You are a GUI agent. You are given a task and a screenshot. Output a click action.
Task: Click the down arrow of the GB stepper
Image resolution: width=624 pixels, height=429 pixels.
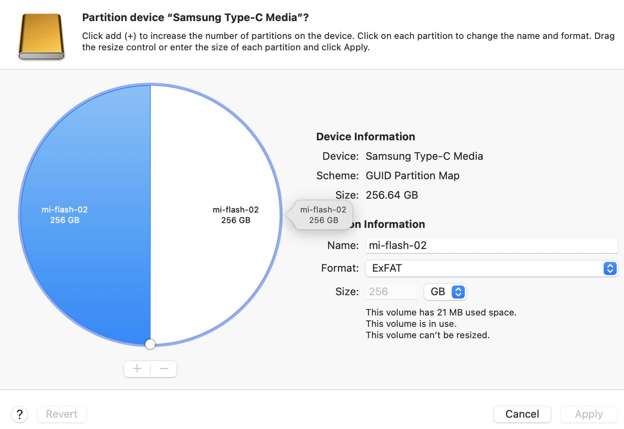click(458, 295)
